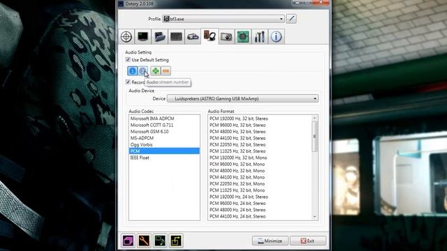The height and width of the screenshot is (251, 447).
Task: Click the green music note icon at bottom
Action: pyautogui.click(x=160, y=241)
